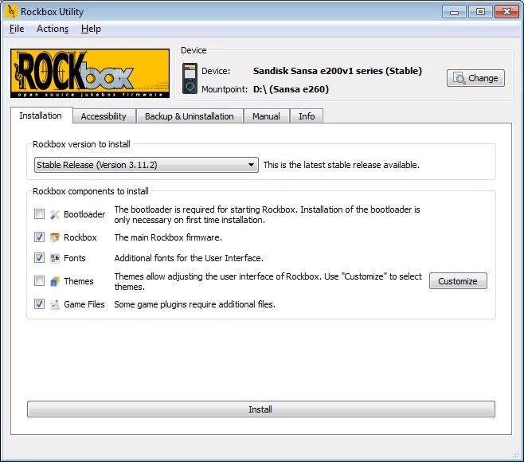Image resolution: width=524 pixels, height=462 pixels.
Task: Click 'This is the latest stable release available.'
Action: 341,165
